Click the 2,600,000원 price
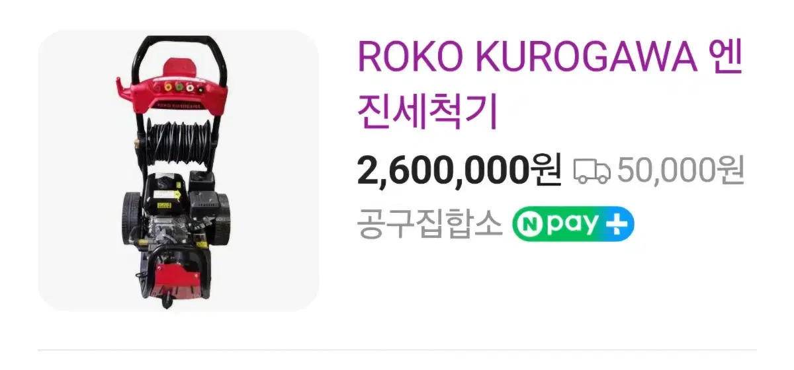Image resolution: width=794 pixels, height=370 pixels. pos(459,170)
